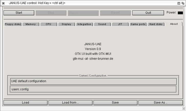The width and height of the screenshot is (186, 111).
Task: Switch to the Display tab
Action: [66, 24]
